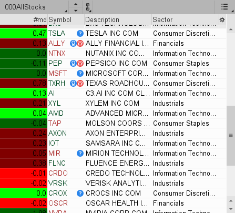Click Financials sector in ALLY row
Image resolution: width=235 pixels, height=213 pixels.
click(x=168, y=43)
